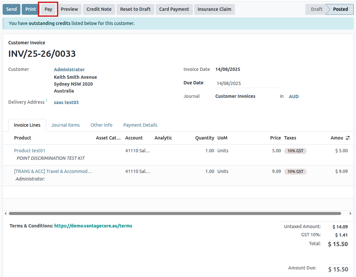The height and width of the screenshot is (277, 356).
Task: Open Insurance Claim action
Action: tap(215, 9)
